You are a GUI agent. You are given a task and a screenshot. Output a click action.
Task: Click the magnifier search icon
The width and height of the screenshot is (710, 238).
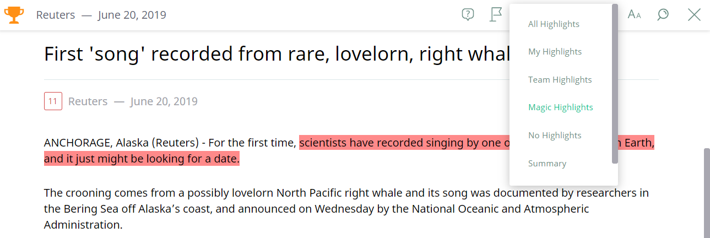tap(663, 15)
